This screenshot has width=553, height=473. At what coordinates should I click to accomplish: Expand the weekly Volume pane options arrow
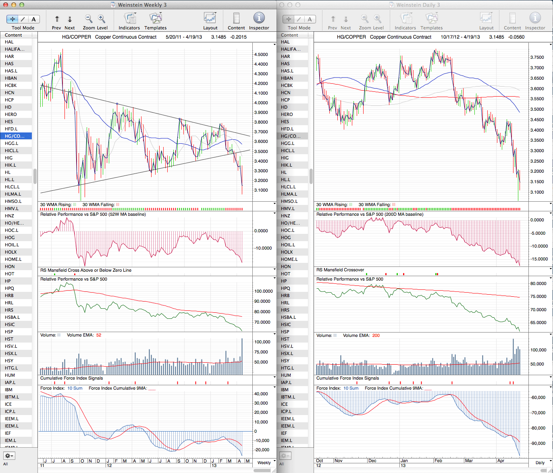point(274,334)
